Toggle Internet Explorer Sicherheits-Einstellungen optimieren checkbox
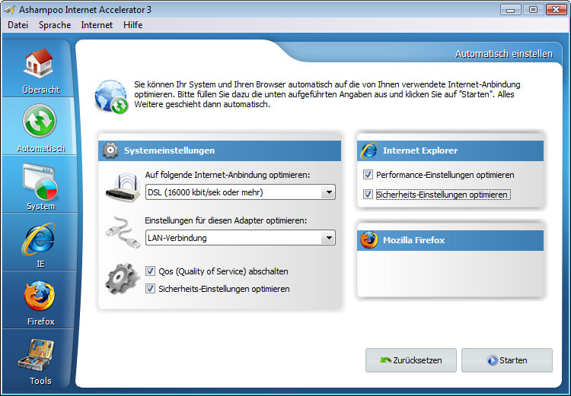 click(369, 195)
